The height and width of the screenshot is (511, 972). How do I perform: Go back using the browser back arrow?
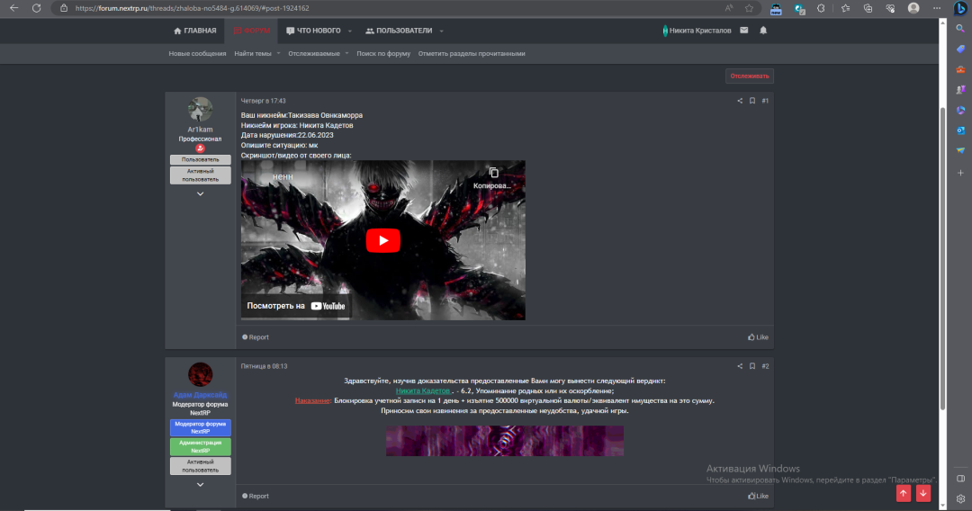(13, 8)
